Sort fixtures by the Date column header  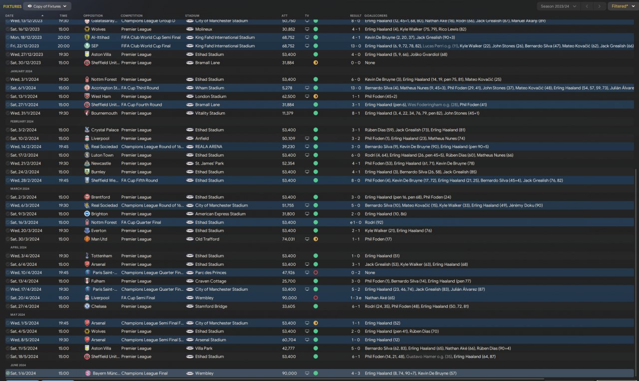coord(9,15)
